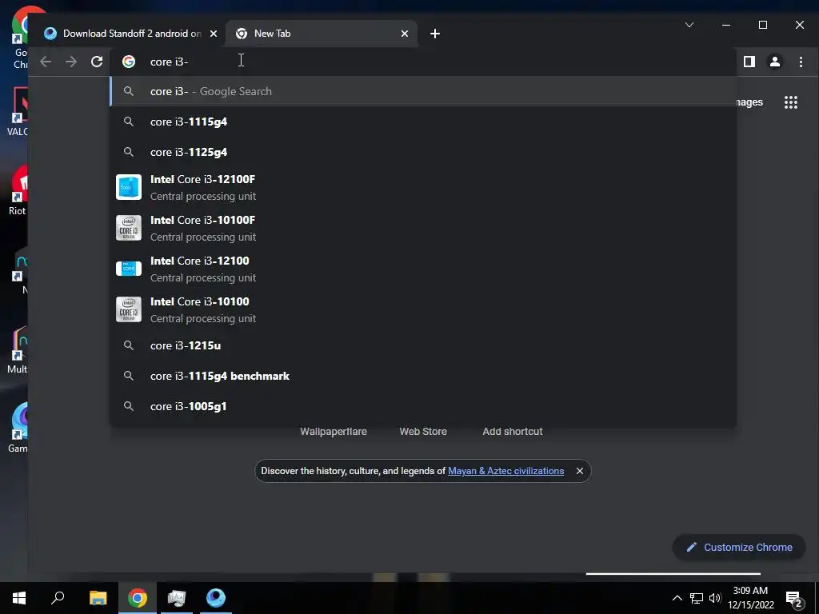Viewport: 819px width, 614px height.
Task: Open Windows taskbar search
Action: [58, 598]
